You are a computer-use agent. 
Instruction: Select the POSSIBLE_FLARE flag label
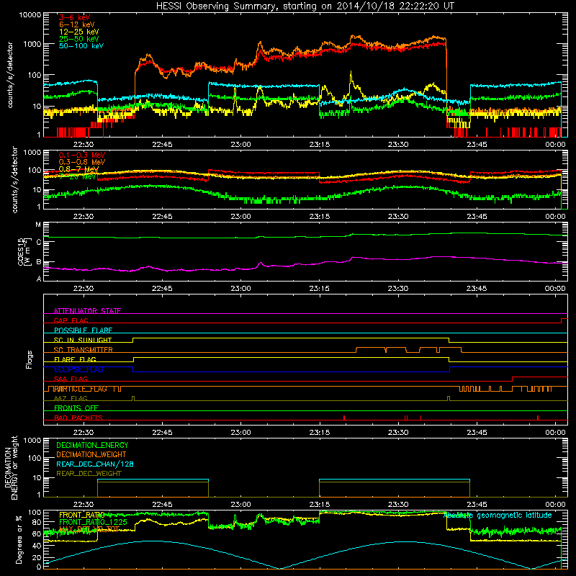tap(83, 330)
